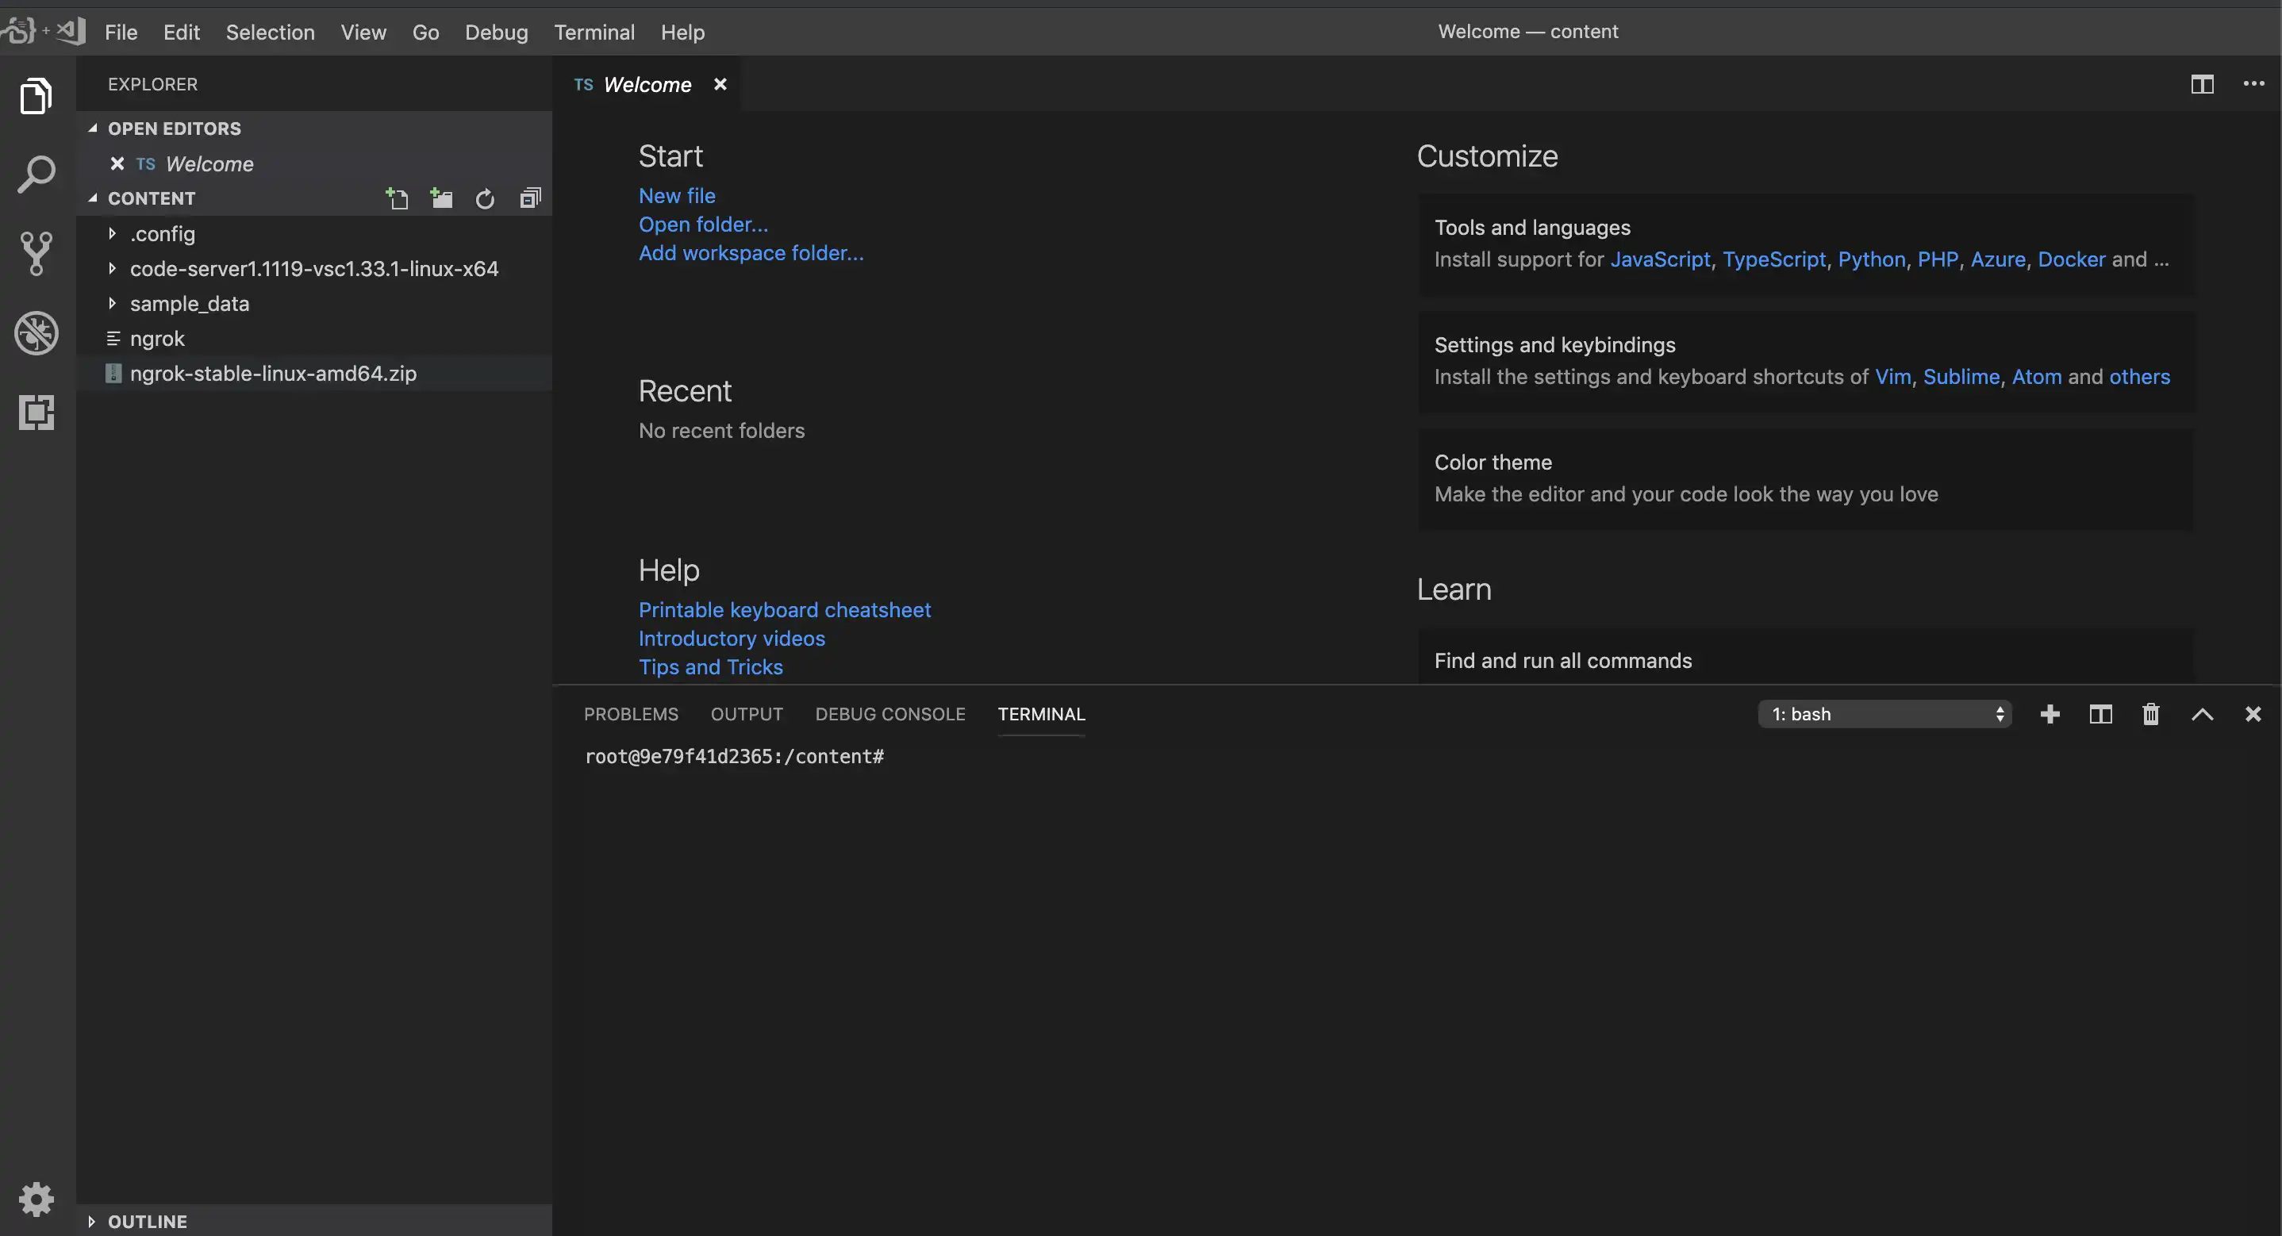Image resolution: width=2282 pixels, height=1236 pixels.
Task: Click the New File icon in CONTENT header
Action: (397, 198)
